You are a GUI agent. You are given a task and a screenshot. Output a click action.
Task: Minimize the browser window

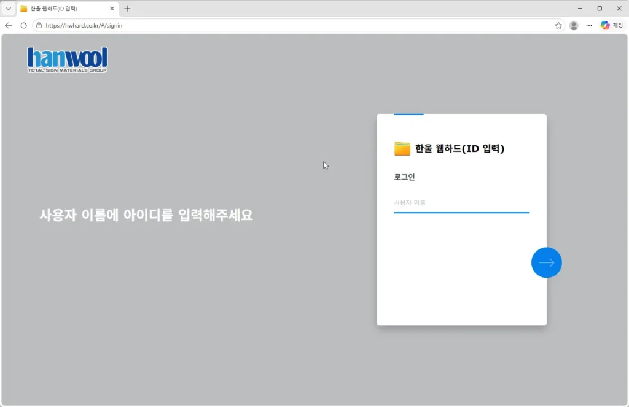click(580, 9)
